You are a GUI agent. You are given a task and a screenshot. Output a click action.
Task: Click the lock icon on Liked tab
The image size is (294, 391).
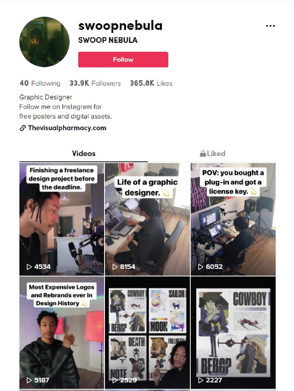[x=203, y=153]
